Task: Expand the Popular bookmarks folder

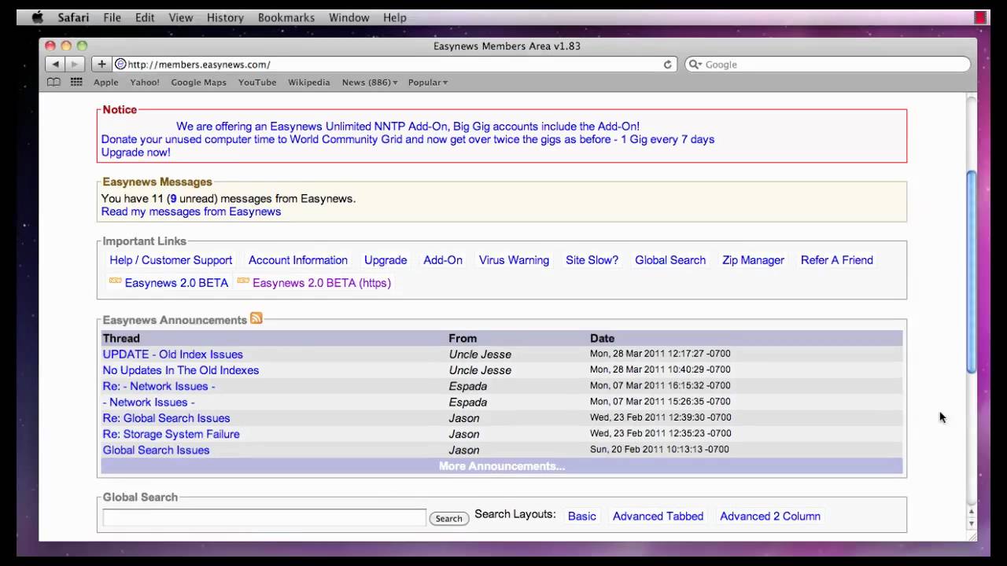Action: [x=428, y=83]
